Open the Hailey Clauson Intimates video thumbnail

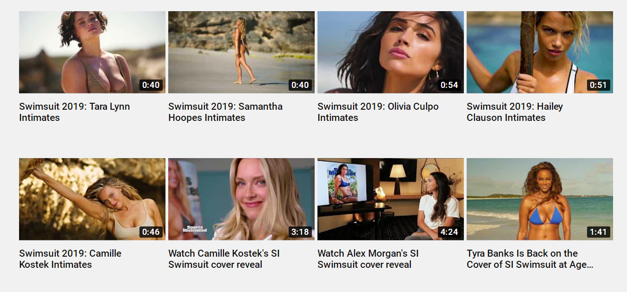(540, 52)
